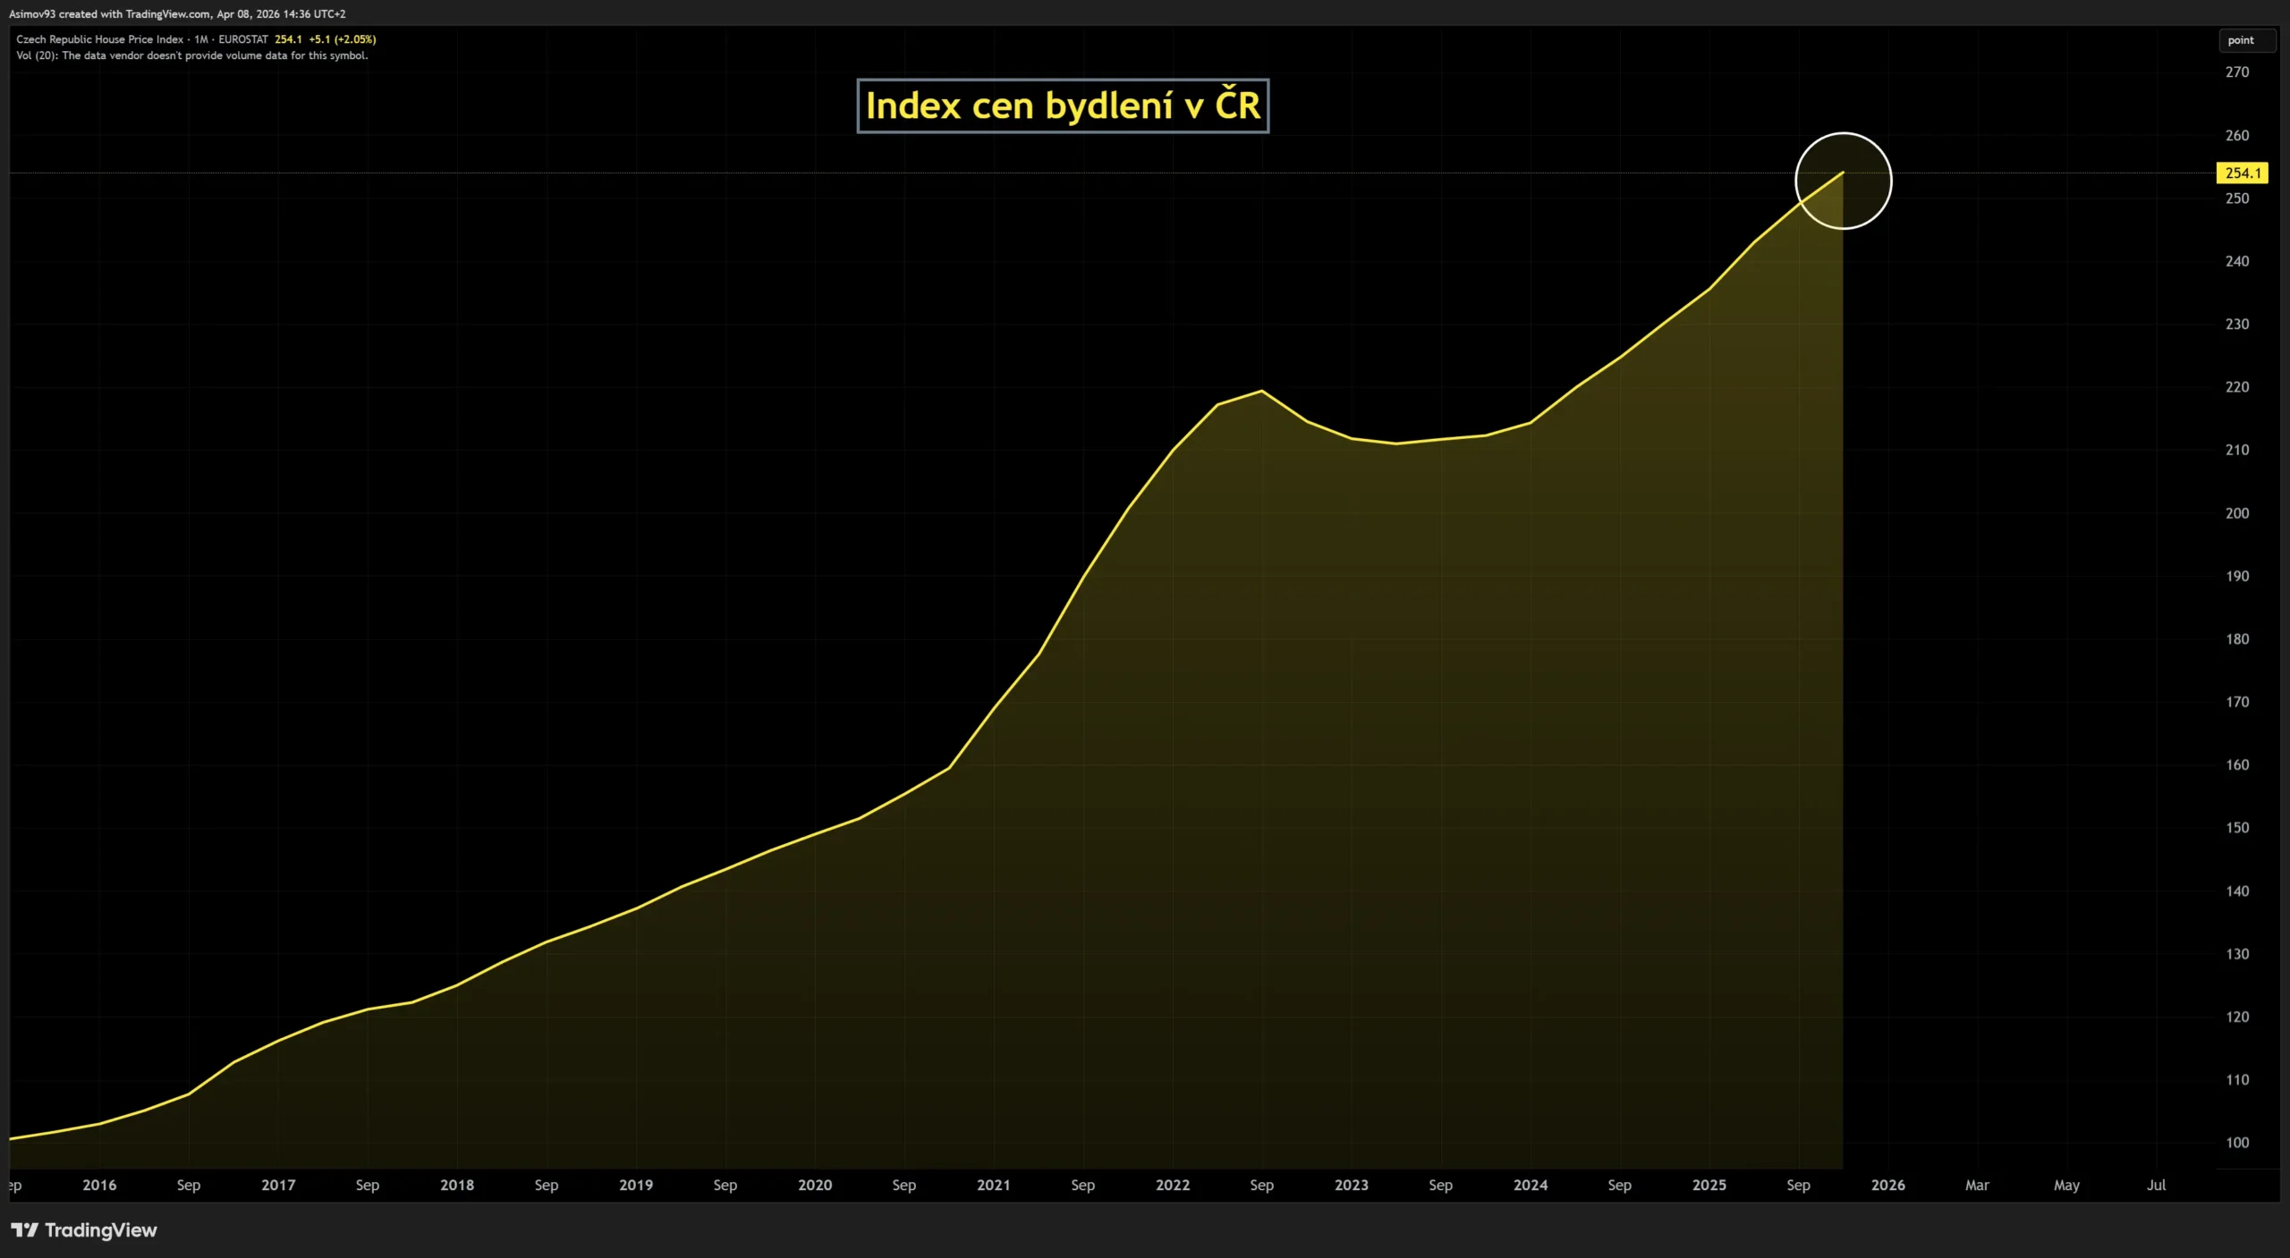This screenshot has width=2290, height=1258.
Task: Click the 2026 label on time axis
Action: coord(1887,1185)
